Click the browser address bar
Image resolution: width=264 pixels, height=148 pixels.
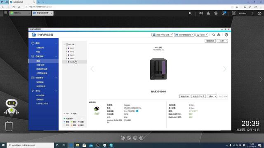pos(128,7)
